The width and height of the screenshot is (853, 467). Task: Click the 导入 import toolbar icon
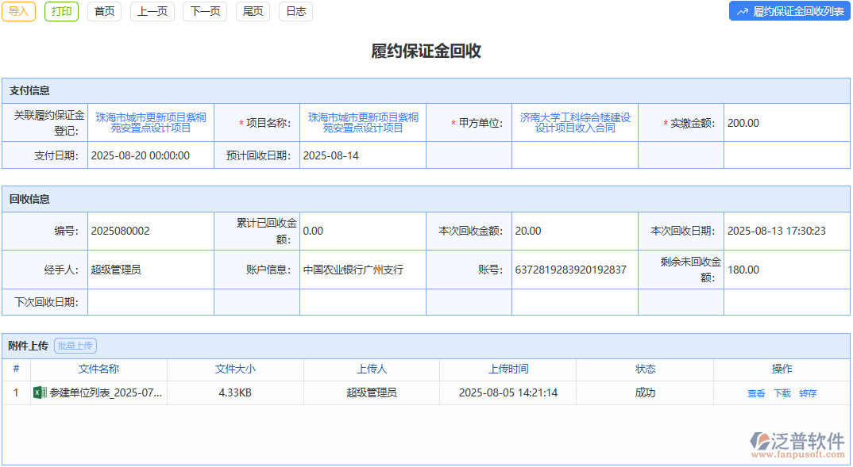pos(18,12)
